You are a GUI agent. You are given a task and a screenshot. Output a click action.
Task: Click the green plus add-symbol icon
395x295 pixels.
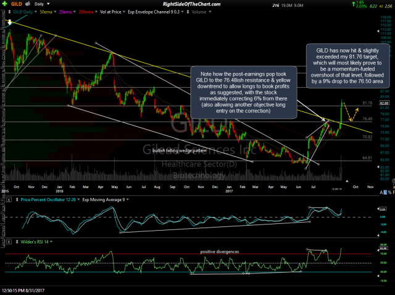tap(4, 4)
